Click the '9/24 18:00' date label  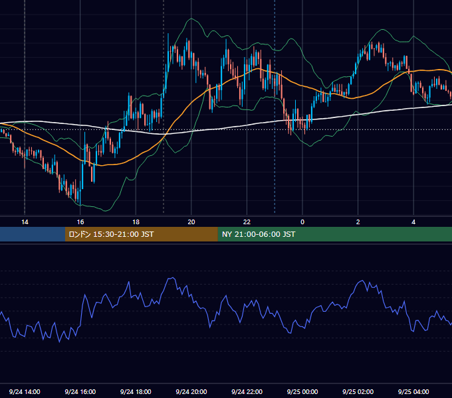click(x=136, y=391)
